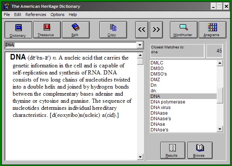
Task: Click definition pane scrollbar thumb
Action: point(140,62)
